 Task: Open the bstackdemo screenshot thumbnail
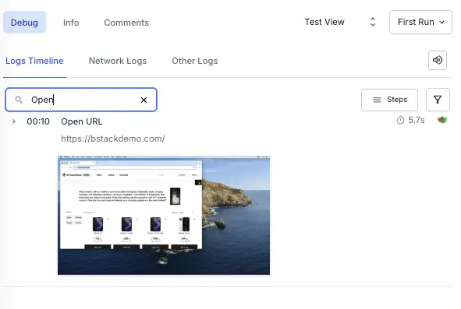164,215
